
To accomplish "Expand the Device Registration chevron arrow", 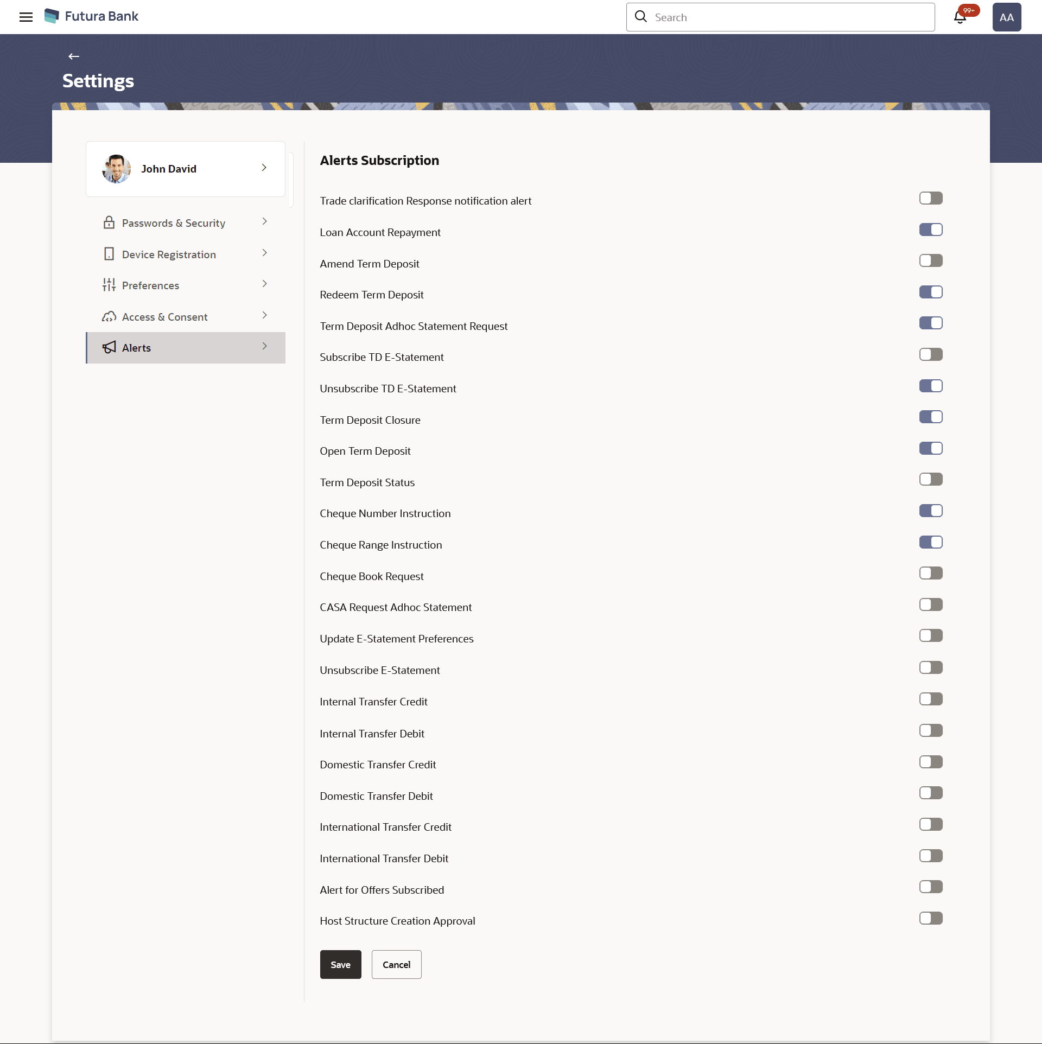I will pos(265,253).
